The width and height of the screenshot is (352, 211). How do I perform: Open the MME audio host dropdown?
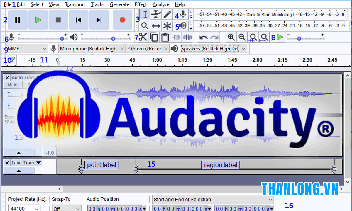[27, 49]
